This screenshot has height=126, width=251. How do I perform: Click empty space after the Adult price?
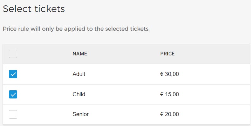tap(214, 74)
